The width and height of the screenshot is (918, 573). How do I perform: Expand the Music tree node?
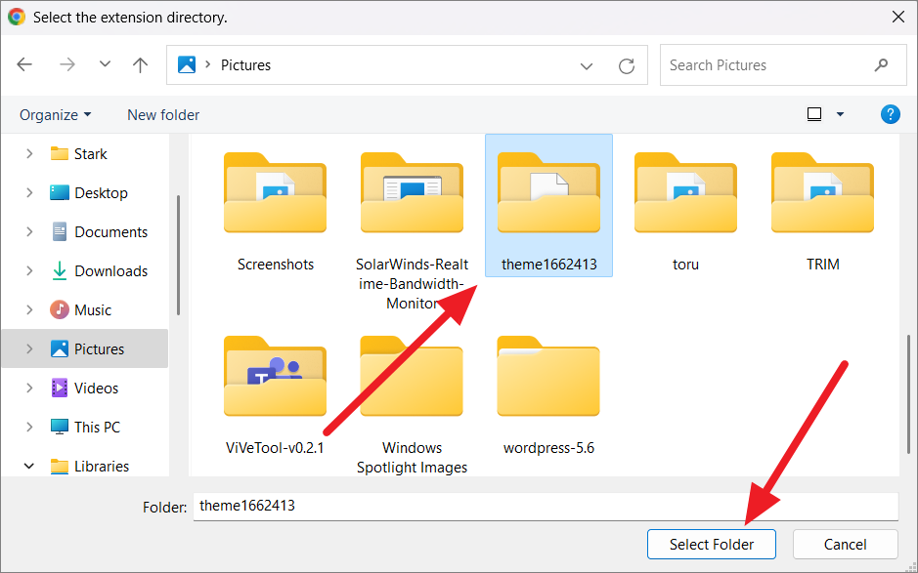pyautogui.click(x=29, y=309)
